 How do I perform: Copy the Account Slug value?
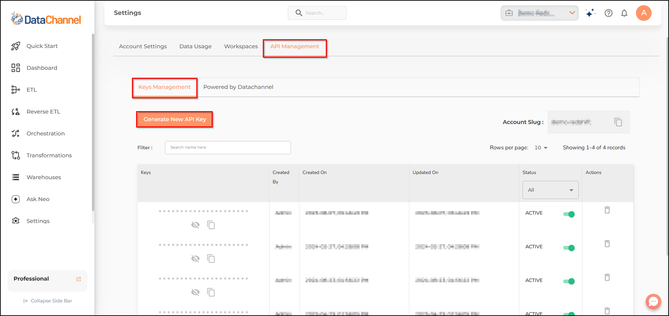(x=618, y=122)
